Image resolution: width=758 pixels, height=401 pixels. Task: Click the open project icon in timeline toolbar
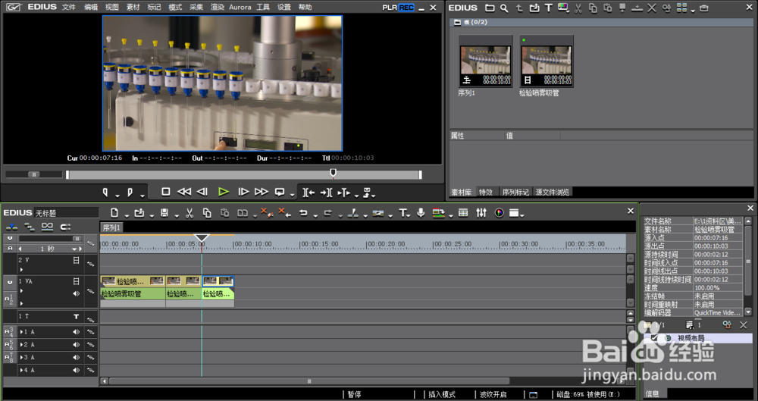point(139,213)
